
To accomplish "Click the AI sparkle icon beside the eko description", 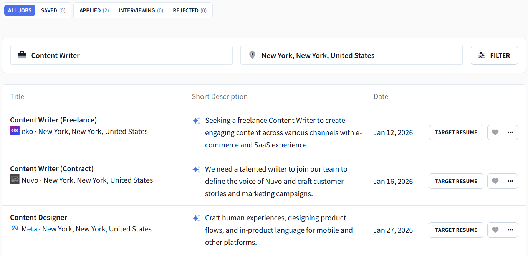I will [196, 121].
